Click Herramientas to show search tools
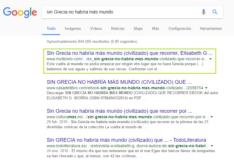 (x=211, y=29)
